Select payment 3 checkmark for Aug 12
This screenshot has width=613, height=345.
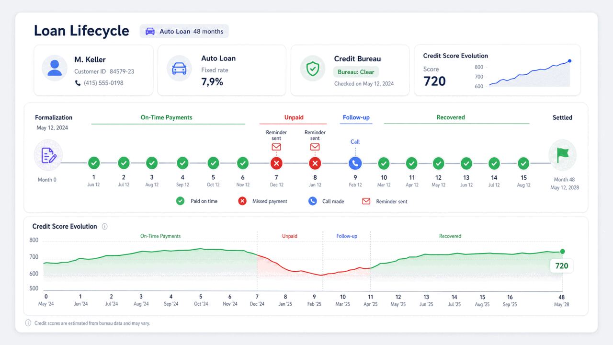pyautogui.click(x=152, y=163)
